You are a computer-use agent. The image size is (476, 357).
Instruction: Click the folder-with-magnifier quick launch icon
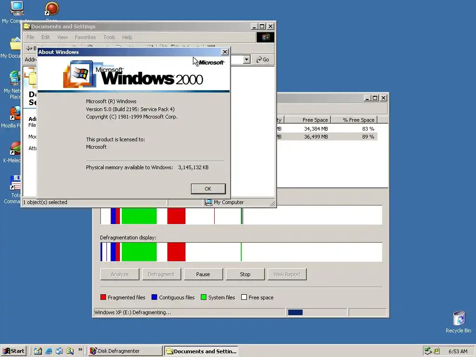70,351
